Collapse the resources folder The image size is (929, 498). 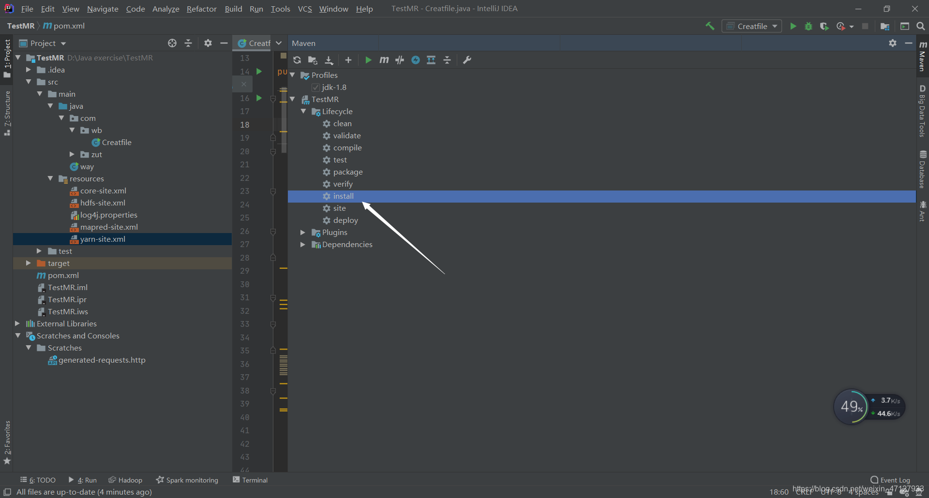50,178
